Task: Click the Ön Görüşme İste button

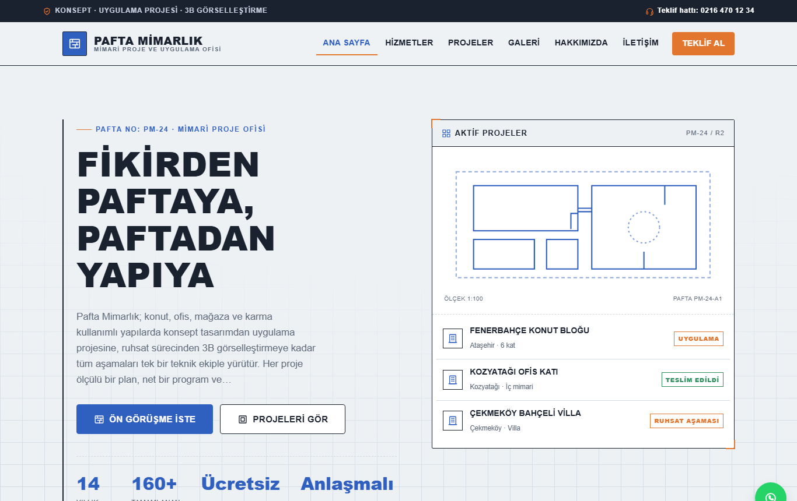Action: [x=145, y=419]
